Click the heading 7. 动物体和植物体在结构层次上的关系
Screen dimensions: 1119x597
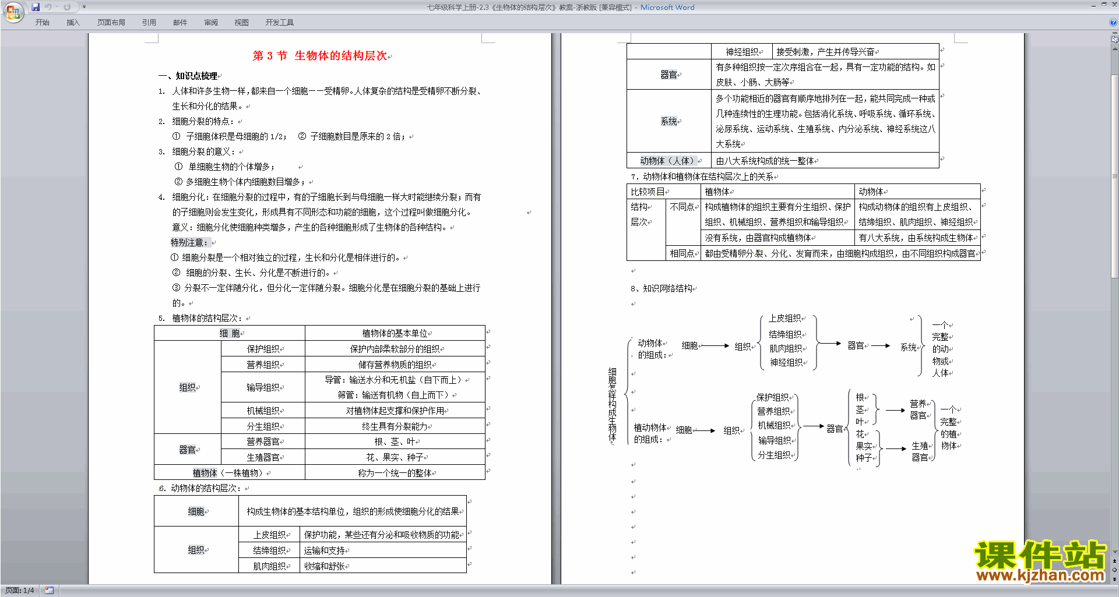point(702,176)
